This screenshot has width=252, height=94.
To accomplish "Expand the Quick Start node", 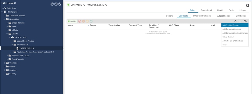I will point(2,8).
